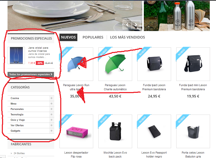Screen dimensions: 216x158
Task: Open the Mochila Lexon Evo back pack image
Action: [115, 131]
